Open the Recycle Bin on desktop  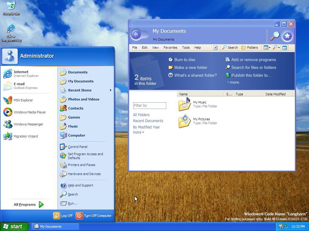tap(11, 8)
